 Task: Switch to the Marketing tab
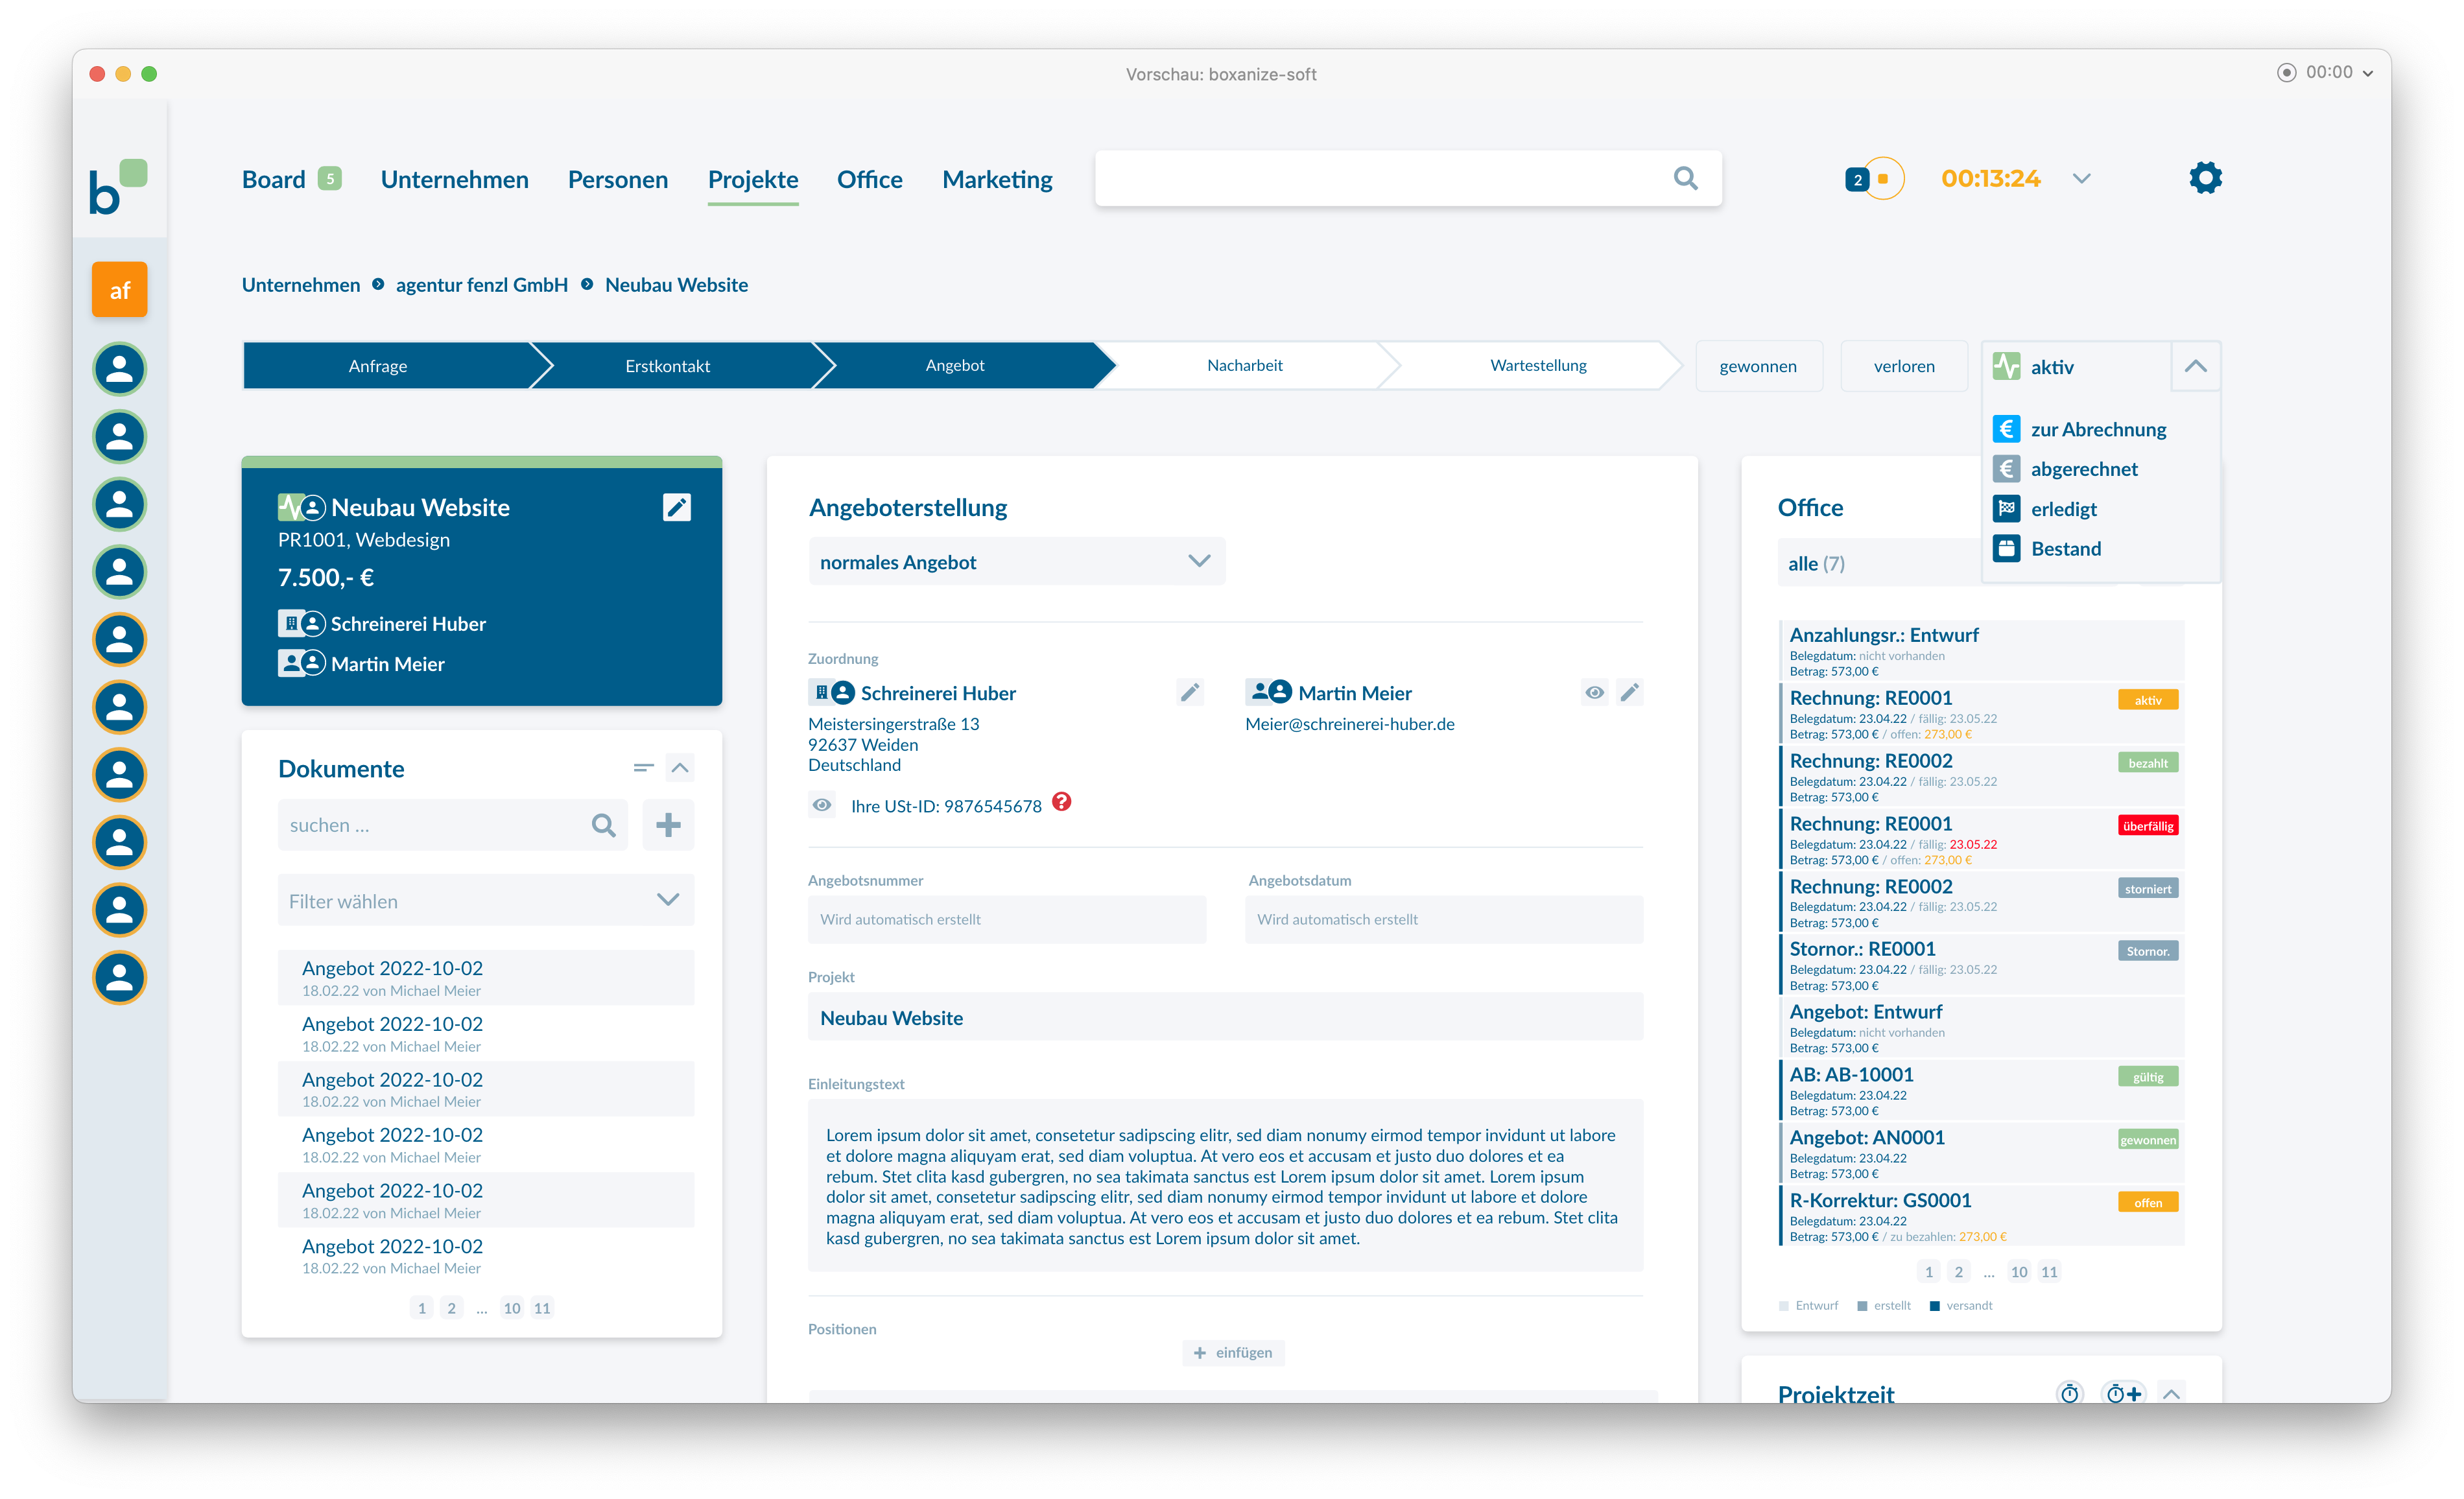(x=997, y=179)
